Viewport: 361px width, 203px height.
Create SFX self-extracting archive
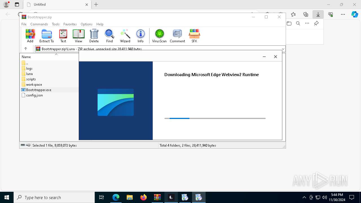[x=194, y=36]
